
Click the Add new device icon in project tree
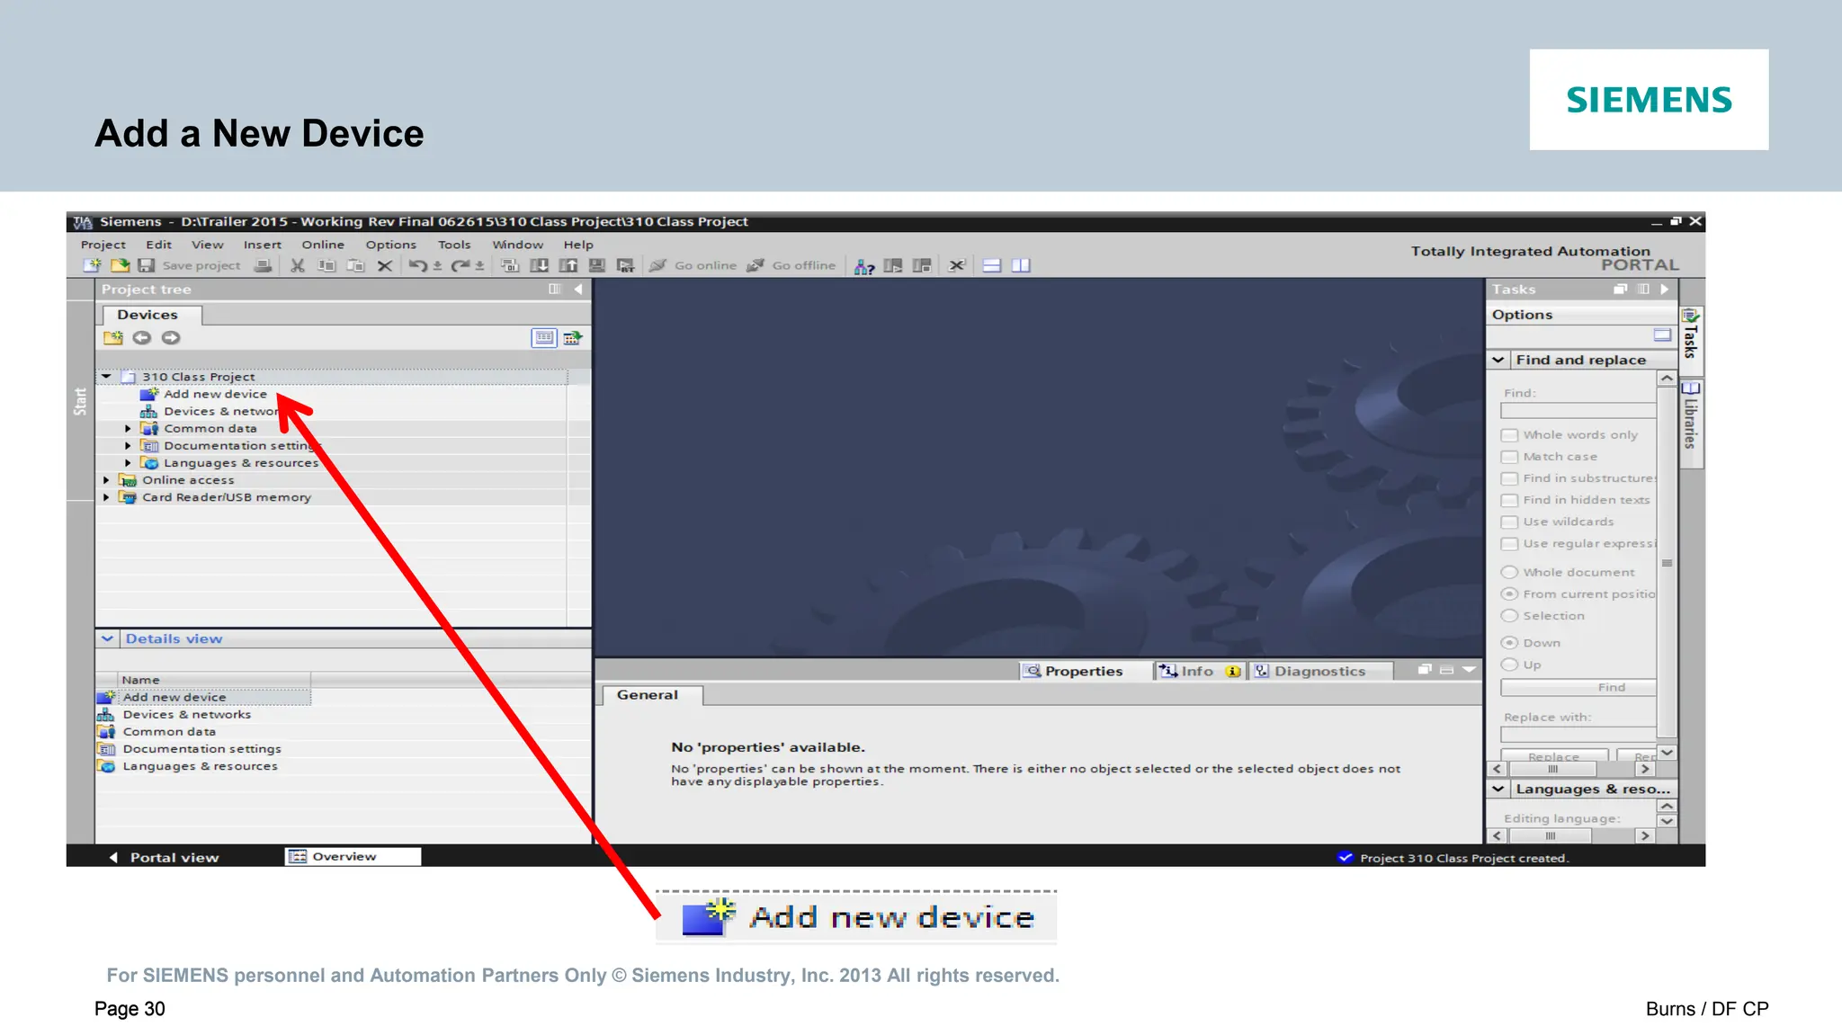[149, 394]
